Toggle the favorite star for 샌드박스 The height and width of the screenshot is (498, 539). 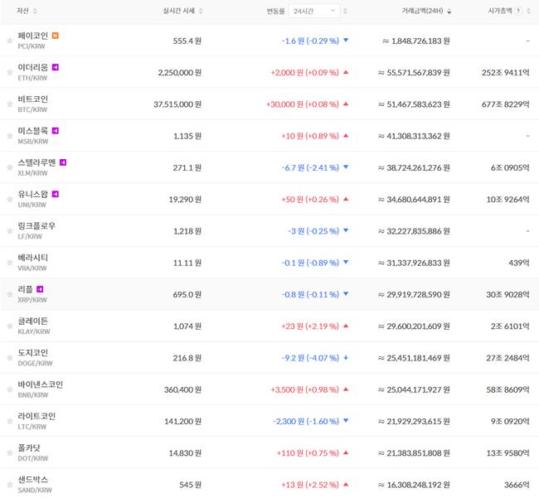pos(10,485)
